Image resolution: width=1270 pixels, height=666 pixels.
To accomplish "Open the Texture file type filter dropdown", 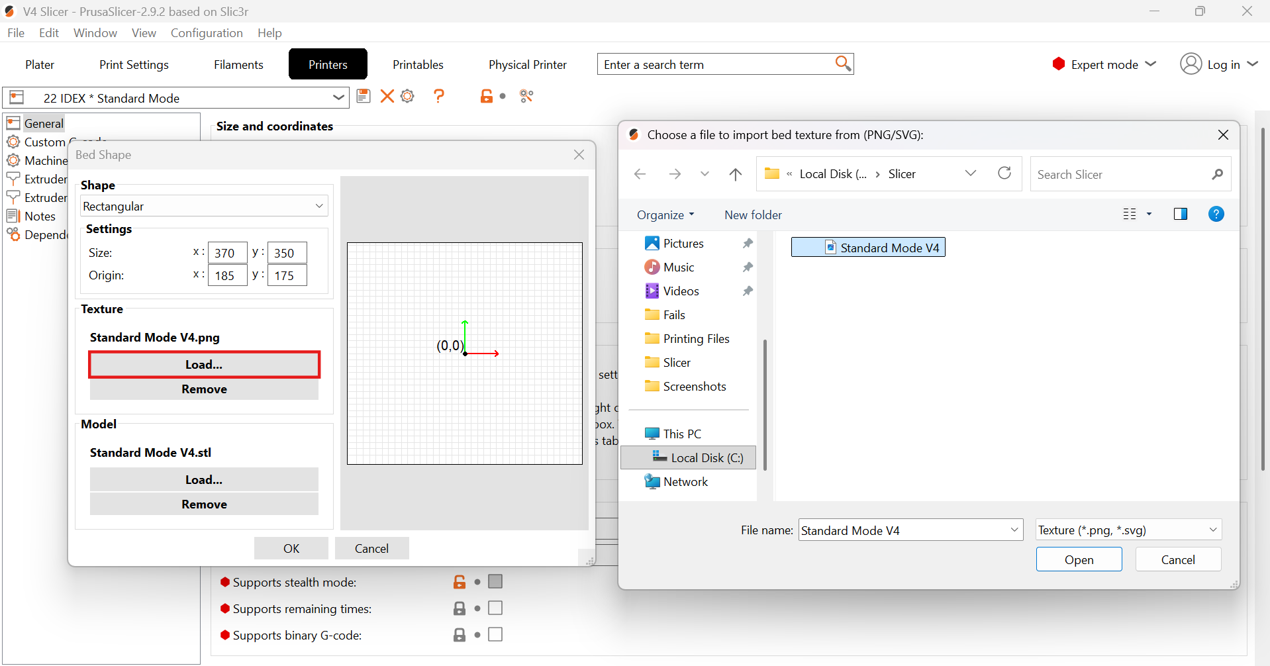I will click(1128, 530).
